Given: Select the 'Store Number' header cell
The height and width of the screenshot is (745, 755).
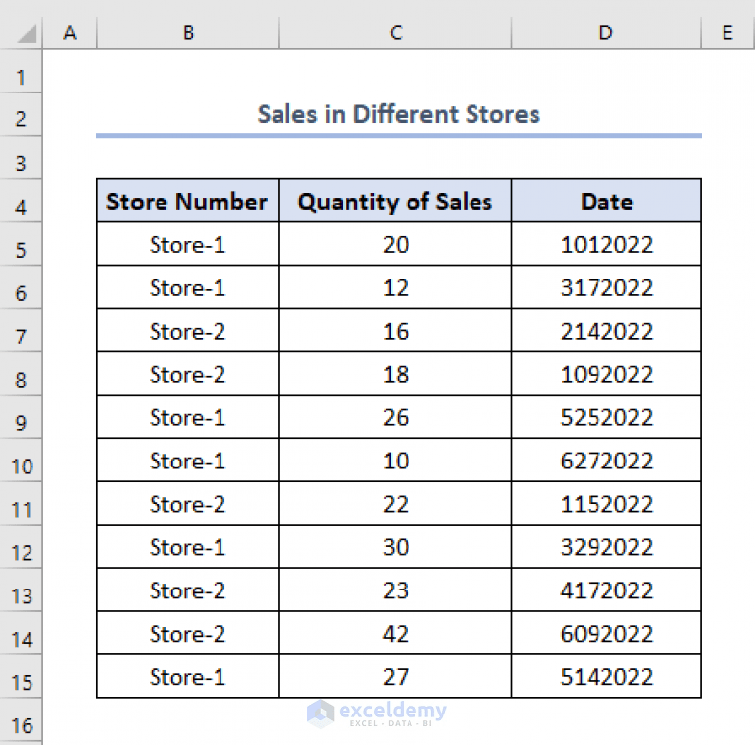Looking at the screenshot, I should pyautogui.click(x=188, y=201).
